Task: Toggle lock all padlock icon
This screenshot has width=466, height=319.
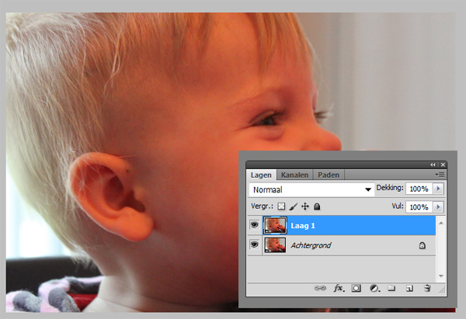Action: [x=317, y=206]
